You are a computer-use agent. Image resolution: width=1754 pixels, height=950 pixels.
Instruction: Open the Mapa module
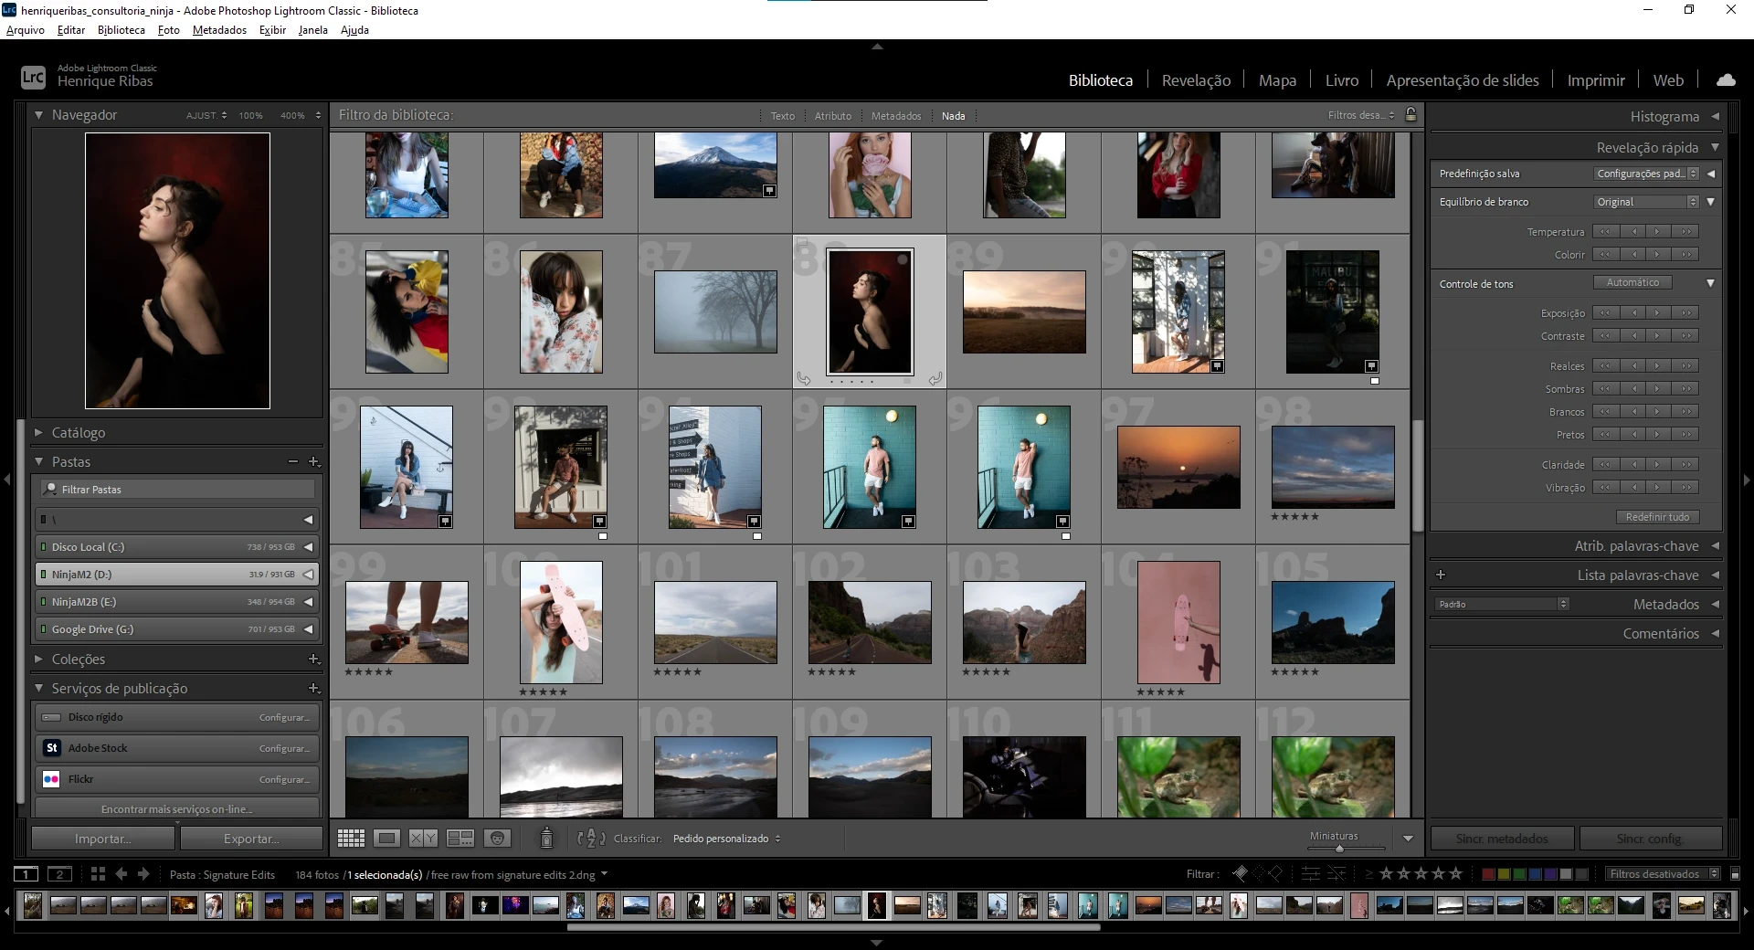click(x=1277, y=80)
